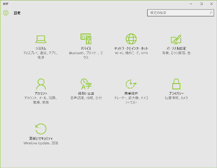Screen dimensions: 217x168
Task: Click the 'Windows Update、回復' description text
Action: [x=41, y=143]
